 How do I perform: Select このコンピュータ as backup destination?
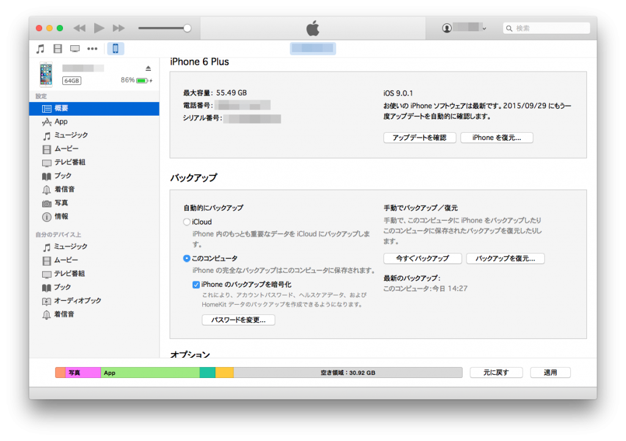(x=186, y=259)
